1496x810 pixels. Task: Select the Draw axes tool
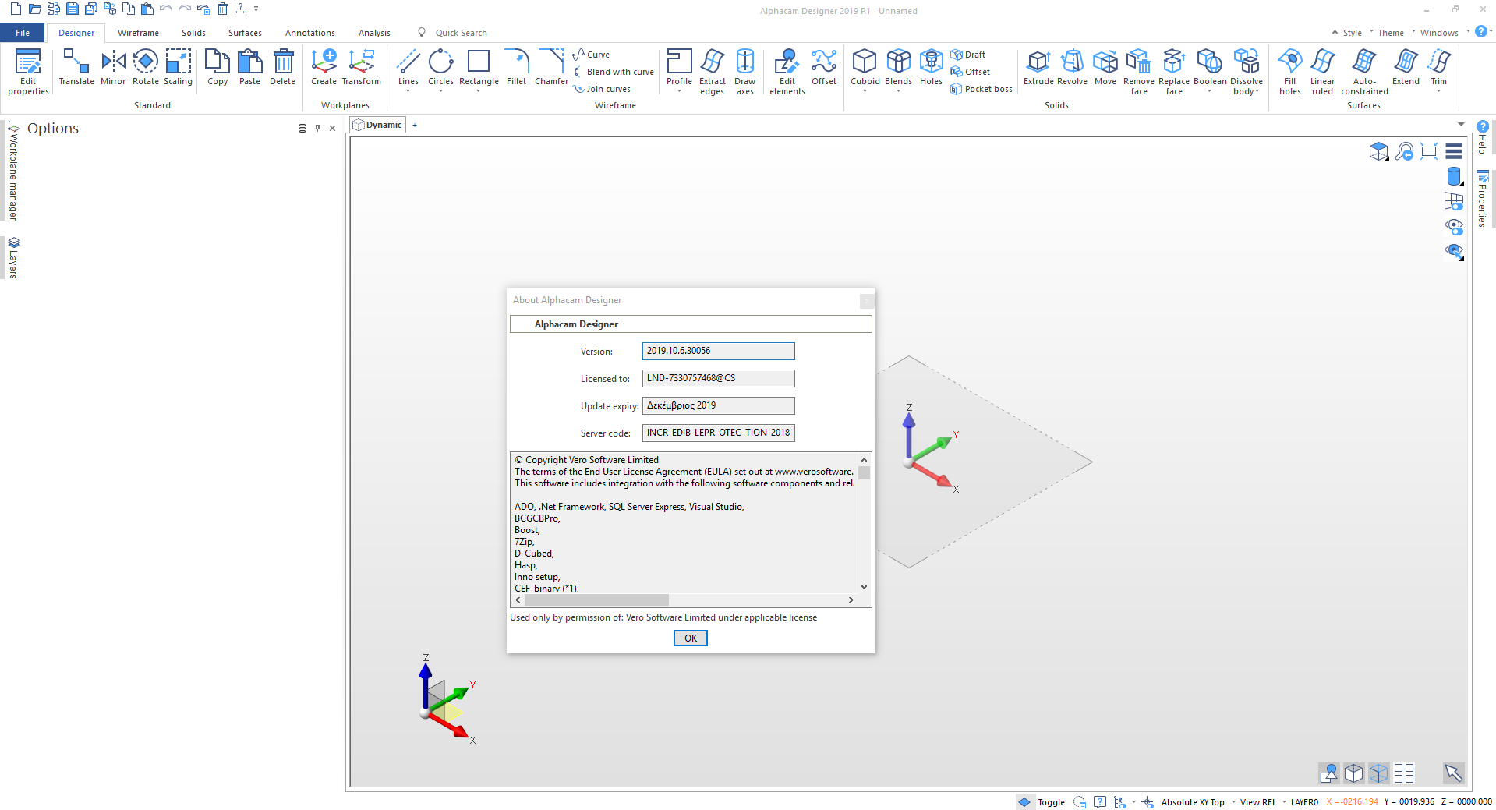pyautogui.click(x=745, y=72)
